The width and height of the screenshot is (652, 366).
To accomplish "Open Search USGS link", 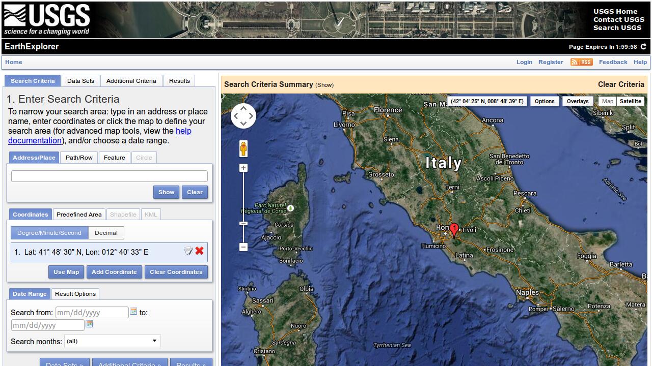I will point(617,27).
